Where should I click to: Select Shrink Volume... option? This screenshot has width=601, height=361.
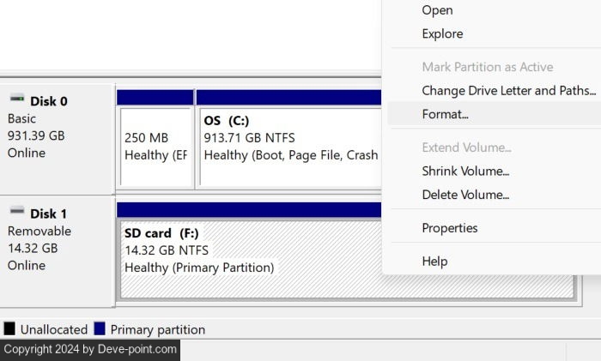(465, 171)
